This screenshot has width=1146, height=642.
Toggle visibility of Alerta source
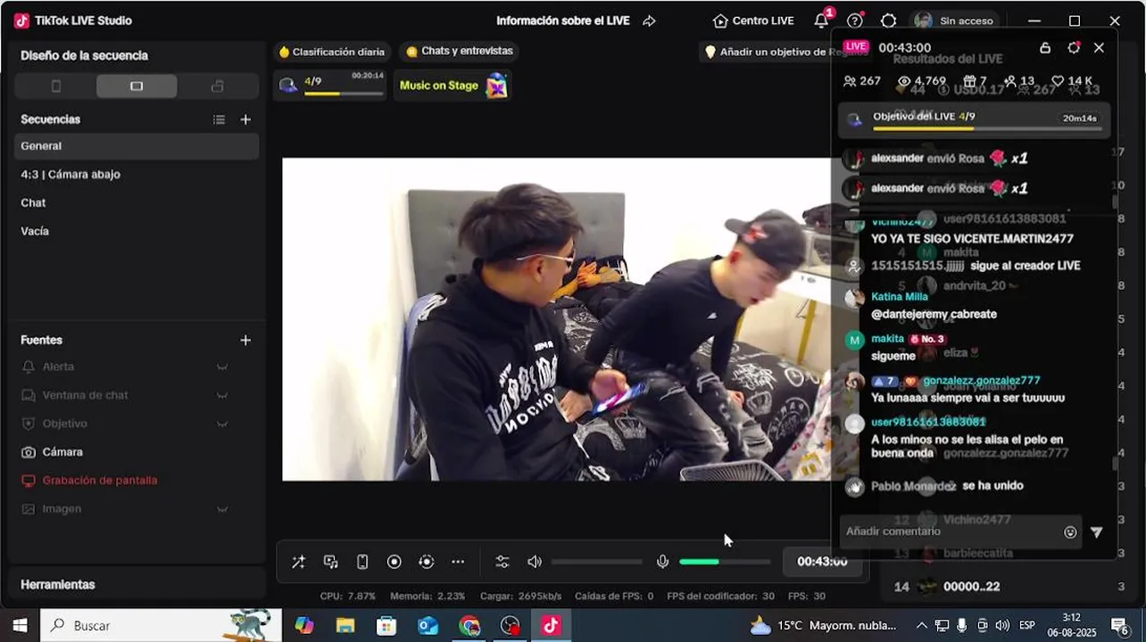(222, 366)
